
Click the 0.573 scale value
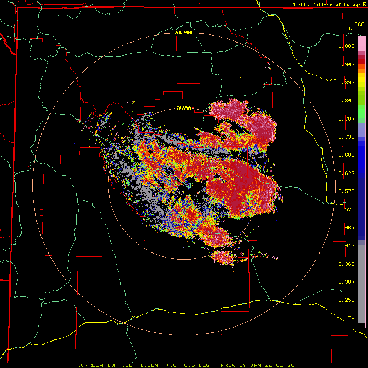pos(346,191)
